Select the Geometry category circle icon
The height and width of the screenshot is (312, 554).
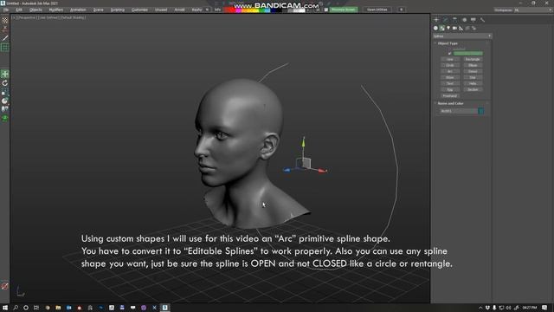coord(435,28)
